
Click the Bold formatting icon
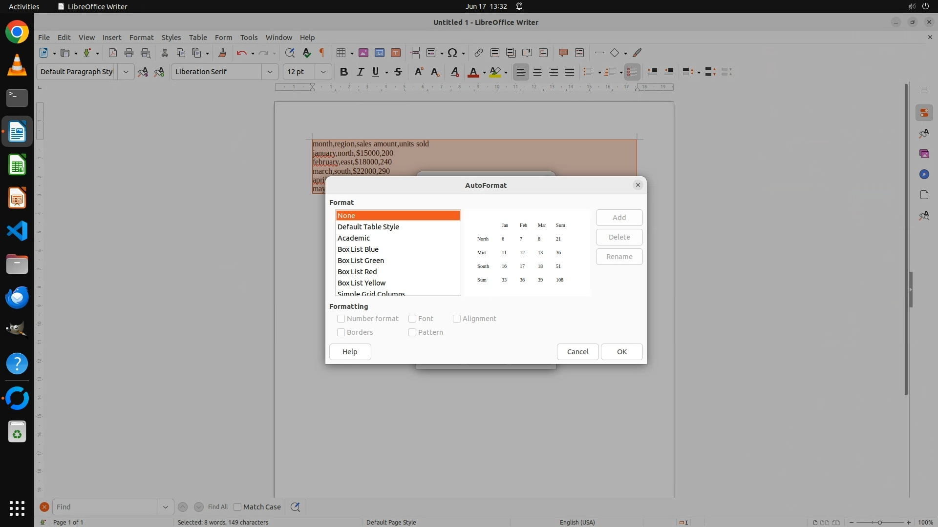343,72
